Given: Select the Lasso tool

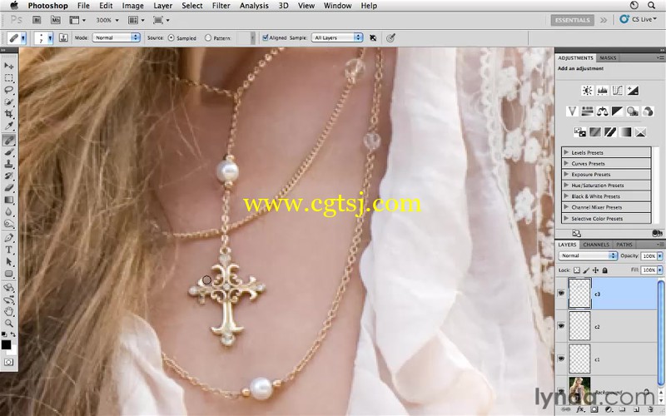Looking at the screenshot, I should coord(9,90).
